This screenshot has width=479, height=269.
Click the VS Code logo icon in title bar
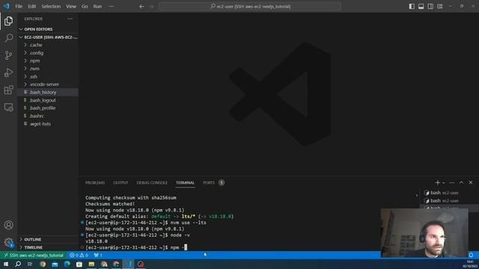pyautogui.click(x=6, y=6)
